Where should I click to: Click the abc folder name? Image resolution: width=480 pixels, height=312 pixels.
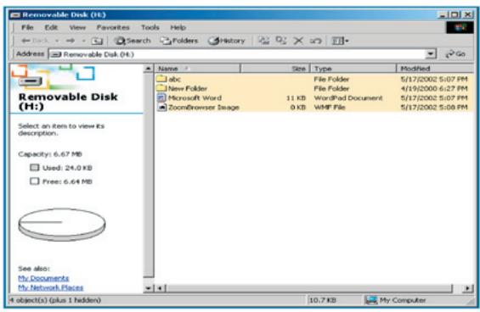tap(174, 79)
